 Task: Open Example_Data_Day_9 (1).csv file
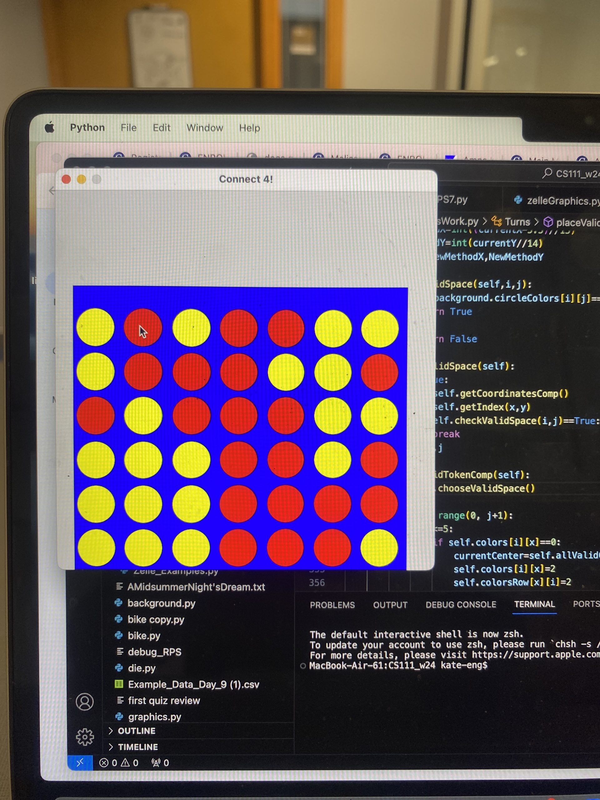(193, 685)
